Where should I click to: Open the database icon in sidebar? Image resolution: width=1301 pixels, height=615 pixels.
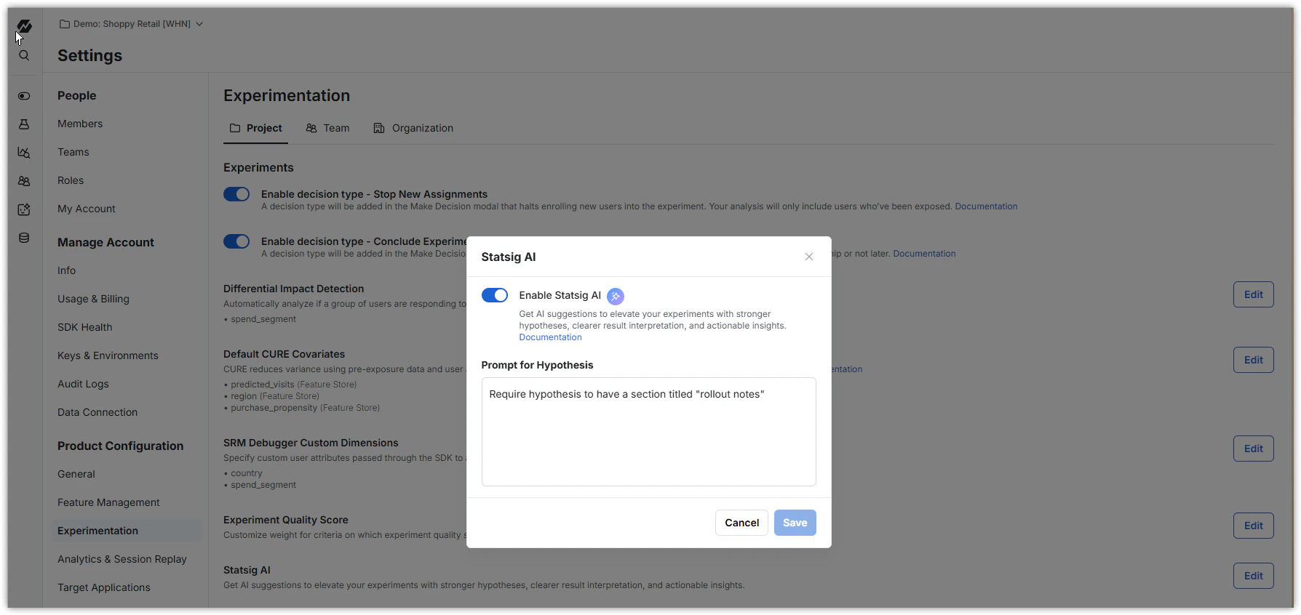24,238
